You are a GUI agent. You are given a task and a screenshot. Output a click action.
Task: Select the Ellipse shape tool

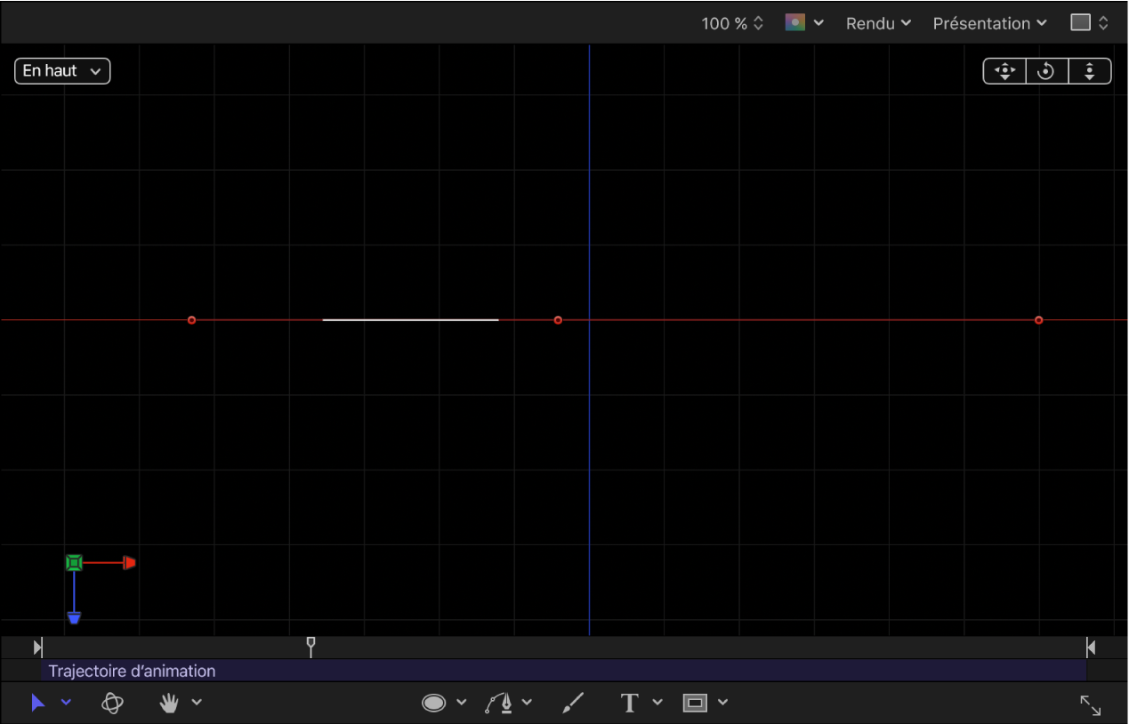[x=433, y=703]
